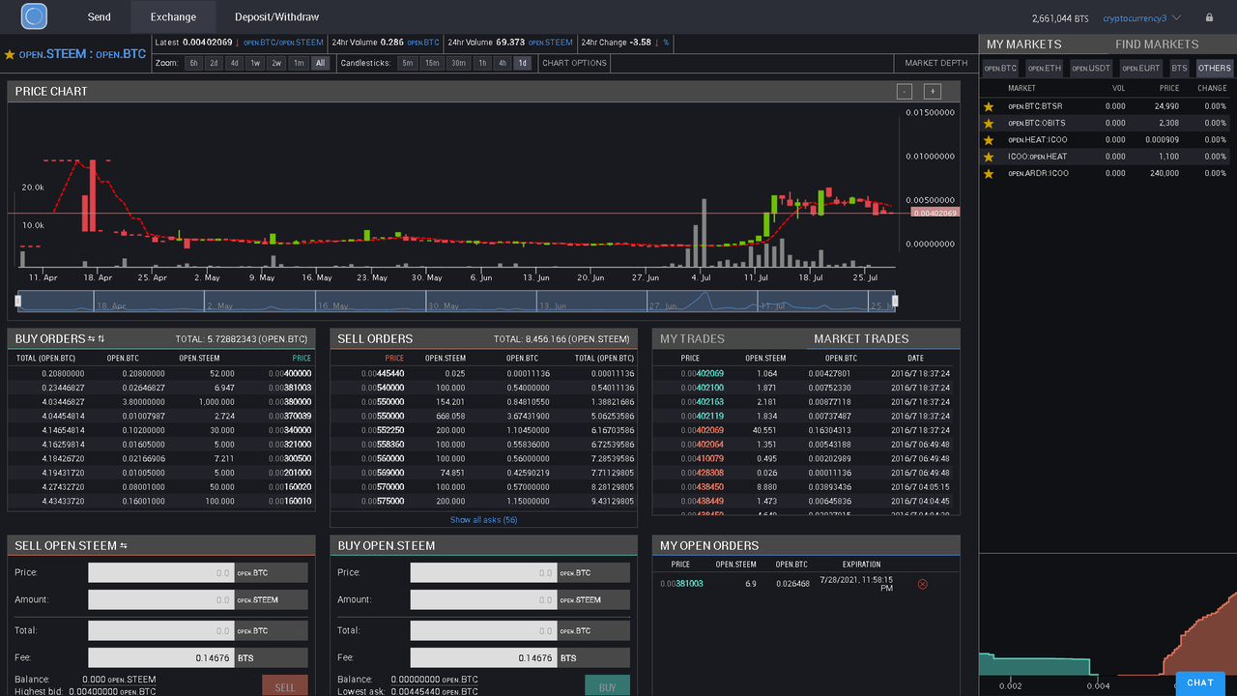Open the Exchange page
This screenshot has height=696, width=1237.
173,17
